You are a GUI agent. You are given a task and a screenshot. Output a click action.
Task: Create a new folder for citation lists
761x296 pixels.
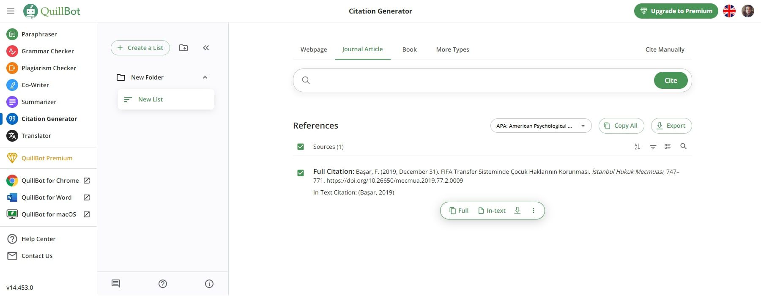click(183, 47)
